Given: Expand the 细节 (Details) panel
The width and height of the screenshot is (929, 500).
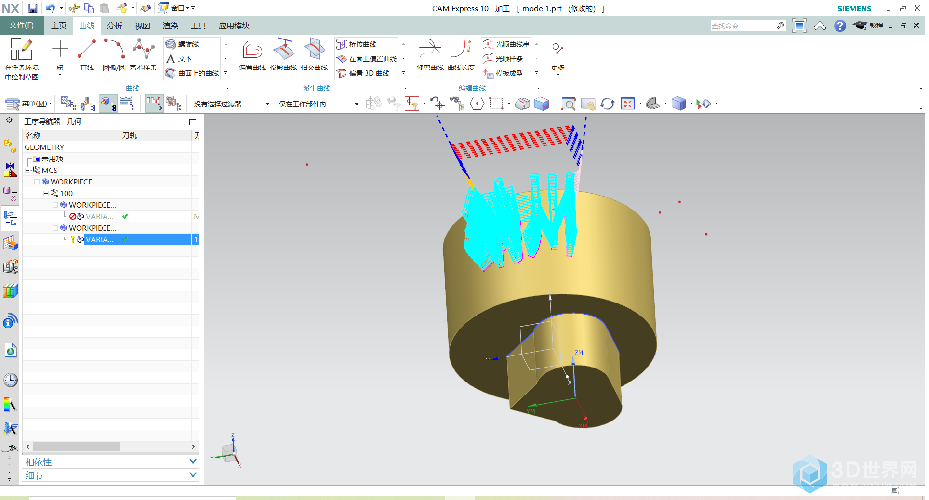Looking at the screenshot, I should 110,475.
